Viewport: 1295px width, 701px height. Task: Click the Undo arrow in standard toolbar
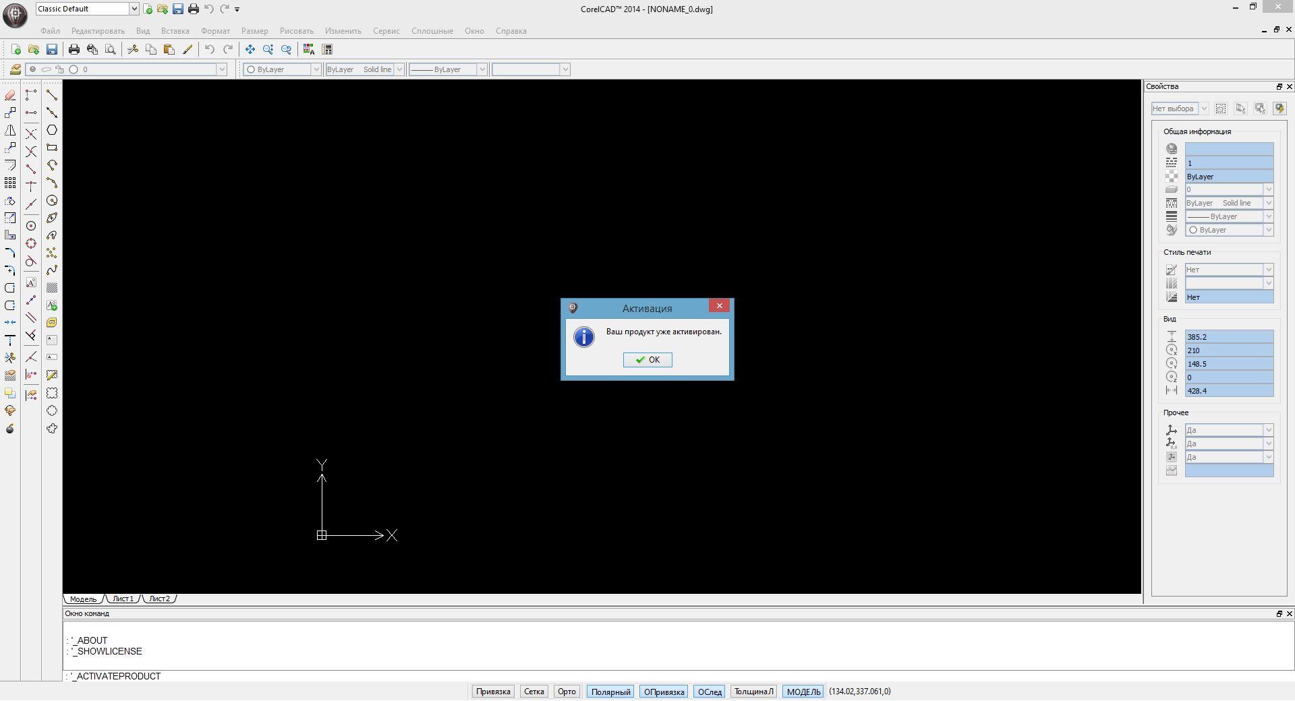tap(210, 49)
